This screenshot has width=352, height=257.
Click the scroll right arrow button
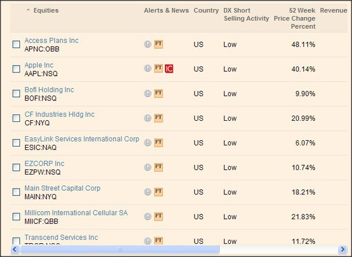[343, 249]
